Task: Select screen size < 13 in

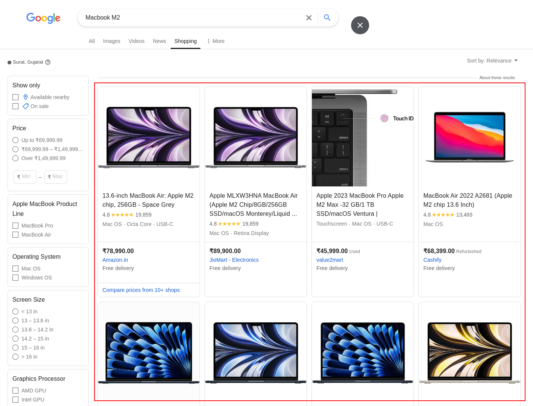Action: coord(15,311)
